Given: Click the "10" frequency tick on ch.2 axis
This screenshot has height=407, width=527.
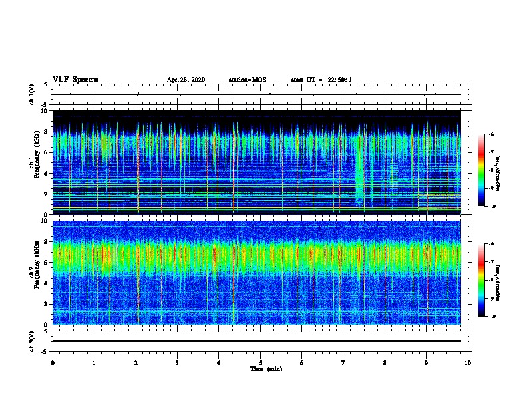Looking at the screenshot, I should point(45,221).
